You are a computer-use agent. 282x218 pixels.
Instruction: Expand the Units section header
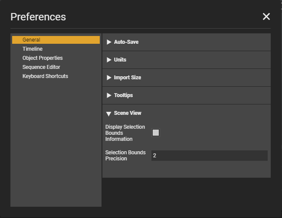pos(187,60)
